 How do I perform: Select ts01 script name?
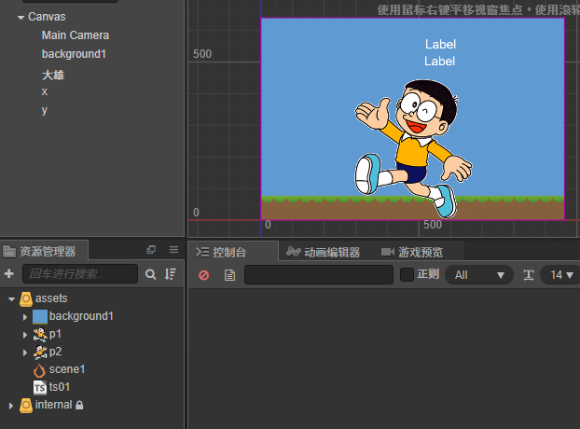pos(60,387)
